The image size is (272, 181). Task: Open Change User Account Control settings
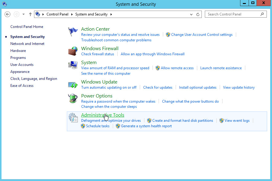click(201, 35)
